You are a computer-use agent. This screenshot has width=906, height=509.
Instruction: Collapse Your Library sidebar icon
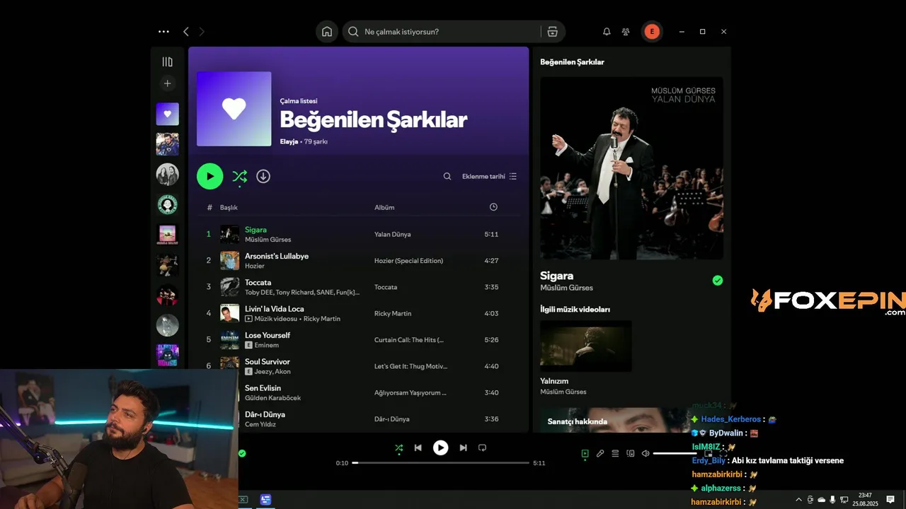167,62
